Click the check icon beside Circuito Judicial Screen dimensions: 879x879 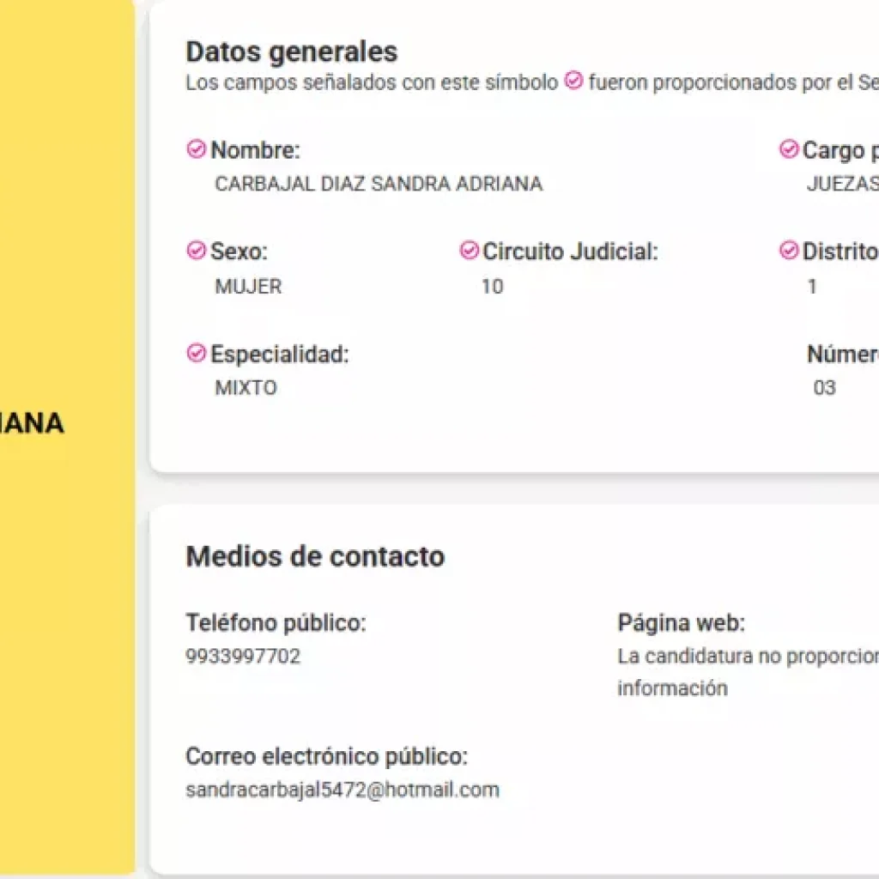[x=470, y=251]
